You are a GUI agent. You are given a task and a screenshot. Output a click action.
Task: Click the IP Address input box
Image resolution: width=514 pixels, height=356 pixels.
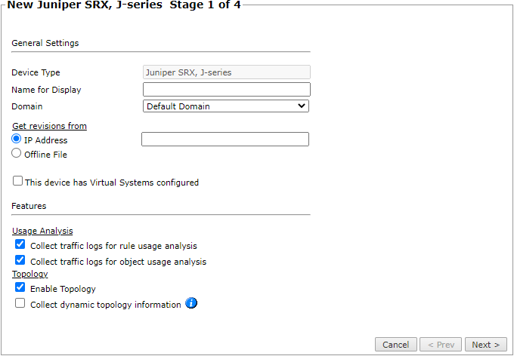[x=225, y=139]
